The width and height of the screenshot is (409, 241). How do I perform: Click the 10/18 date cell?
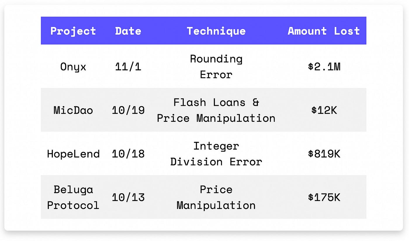point(128,154)
